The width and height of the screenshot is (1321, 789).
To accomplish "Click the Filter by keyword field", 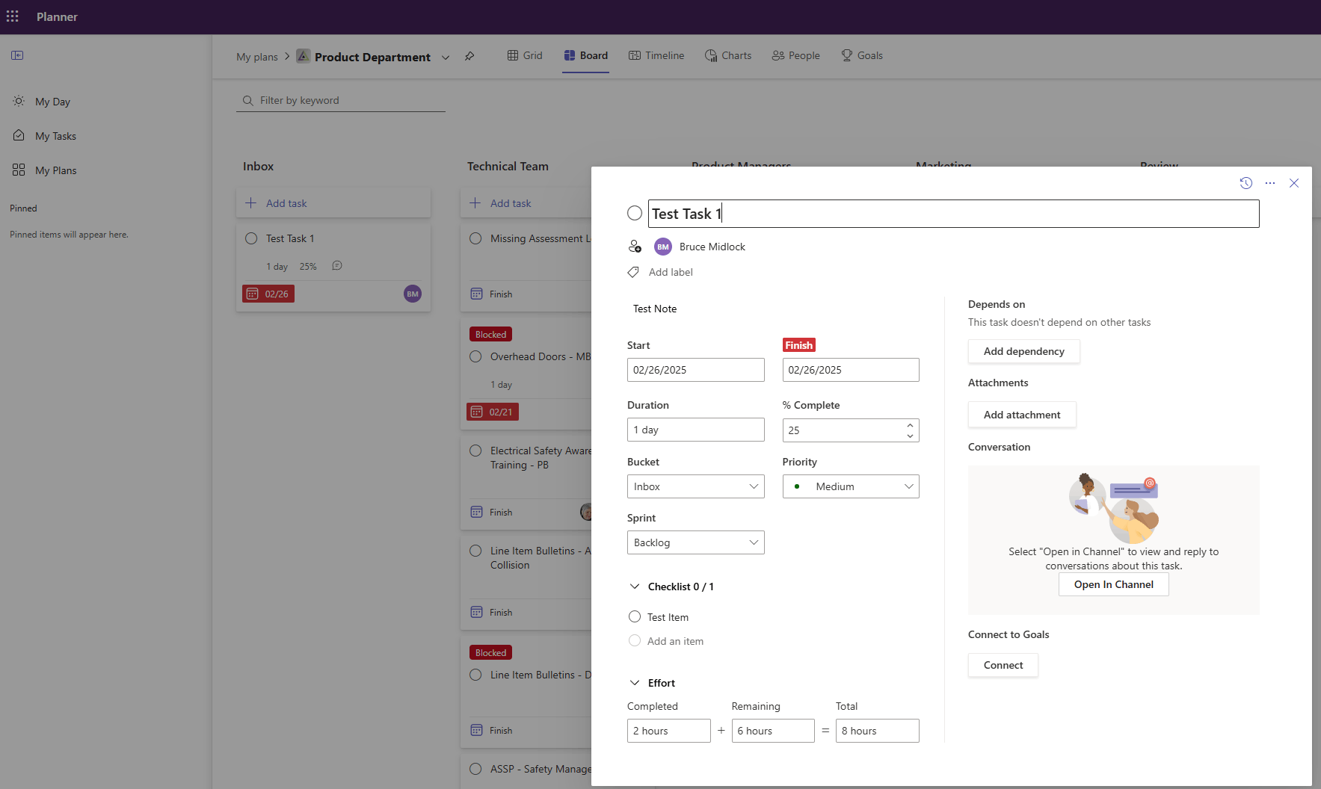I will click(340, 100).
